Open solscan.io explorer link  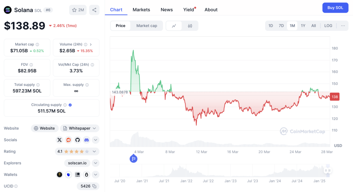pyautogui.click(x=77, y=163)
